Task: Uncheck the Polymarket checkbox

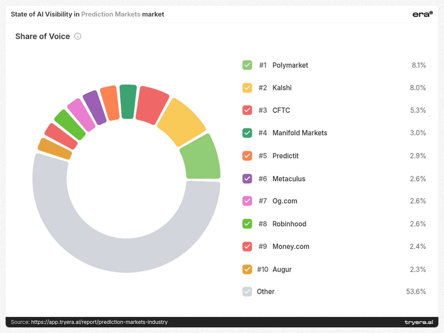Action: (247, 65)
